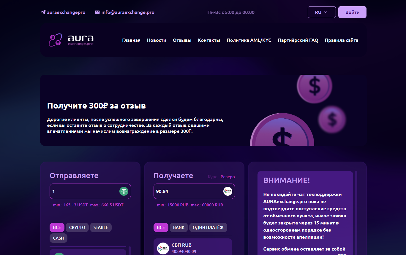
Task: Click the Войти button
Action: pos(352,12)
